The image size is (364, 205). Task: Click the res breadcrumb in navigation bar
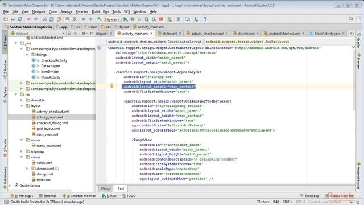pos(106,27)
